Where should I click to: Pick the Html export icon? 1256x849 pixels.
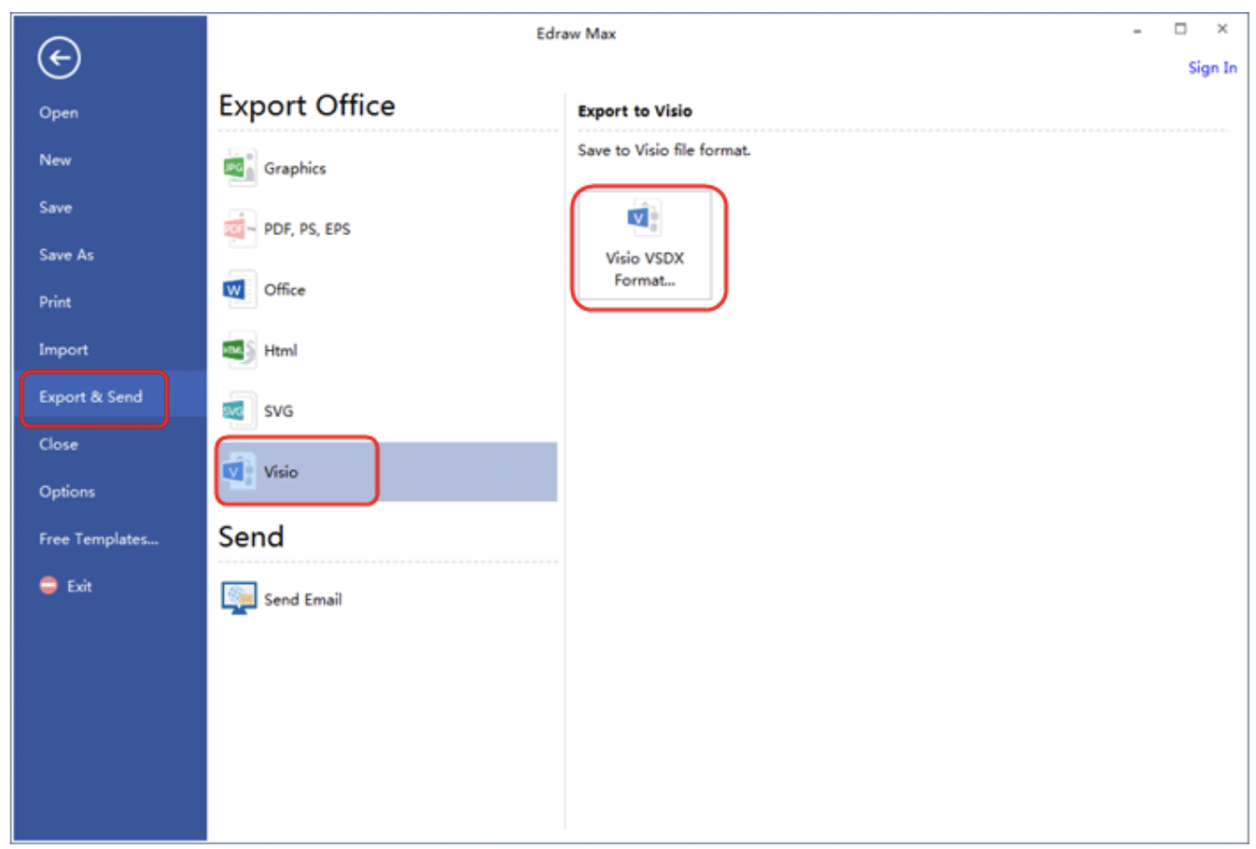(239, 350)
